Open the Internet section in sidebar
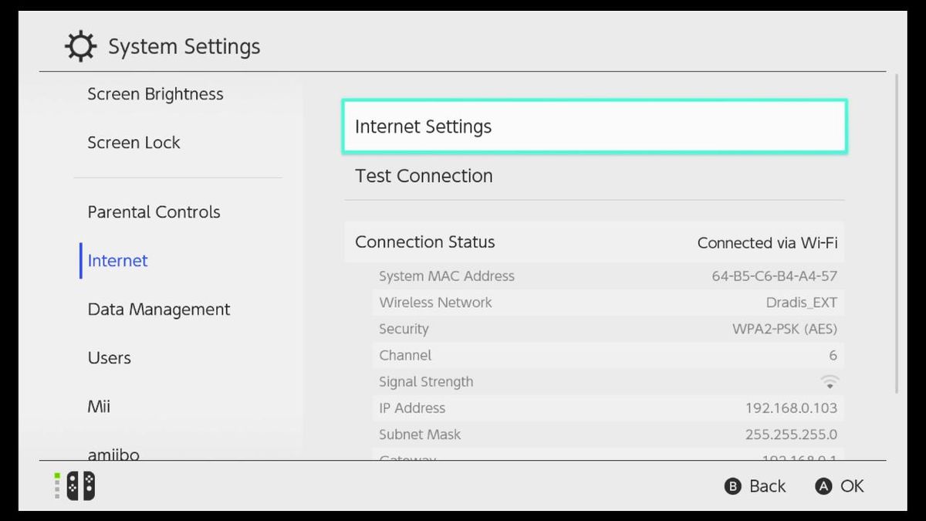Screen dimensions: 926x521 coord(117,261)
